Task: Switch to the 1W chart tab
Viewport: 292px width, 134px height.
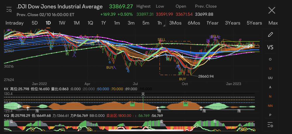Action: (62, 23)
